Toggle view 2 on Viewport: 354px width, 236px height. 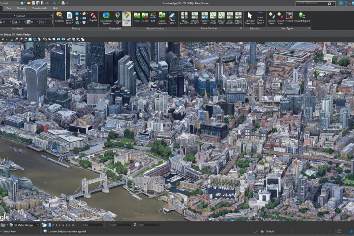pos(53,225)
